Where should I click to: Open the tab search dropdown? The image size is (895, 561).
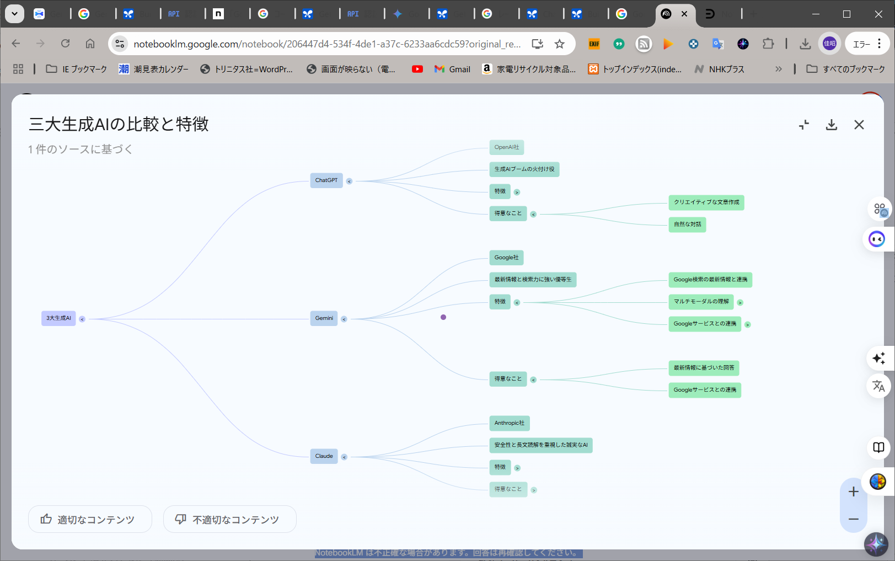pos(15,14)
